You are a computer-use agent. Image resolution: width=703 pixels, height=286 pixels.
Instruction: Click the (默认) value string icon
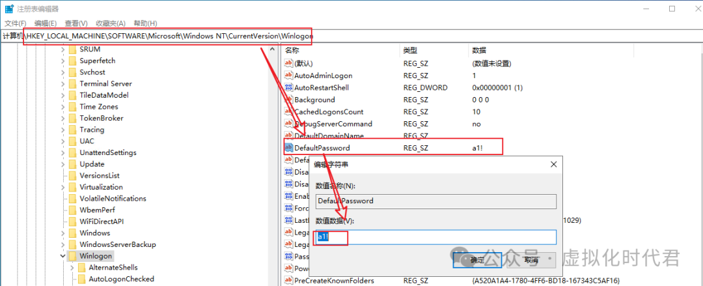[289, 64]
